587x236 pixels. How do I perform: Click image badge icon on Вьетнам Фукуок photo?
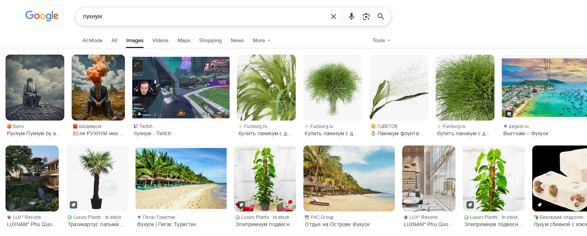click(x=509, y=114)
